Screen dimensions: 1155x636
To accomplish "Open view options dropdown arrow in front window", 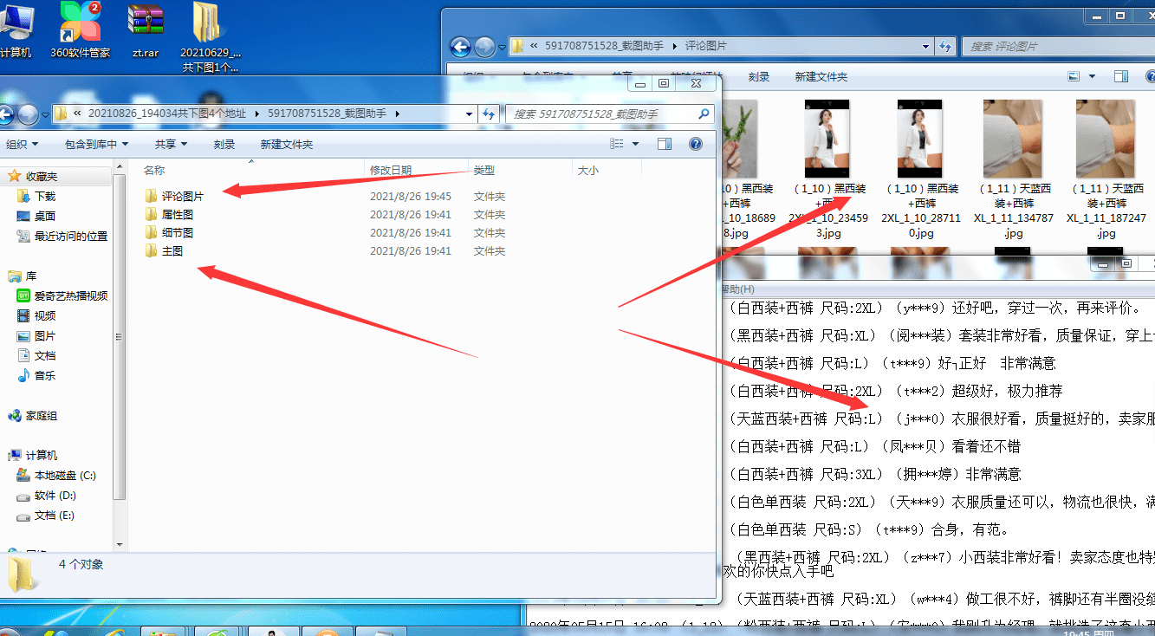I will 636,144.
